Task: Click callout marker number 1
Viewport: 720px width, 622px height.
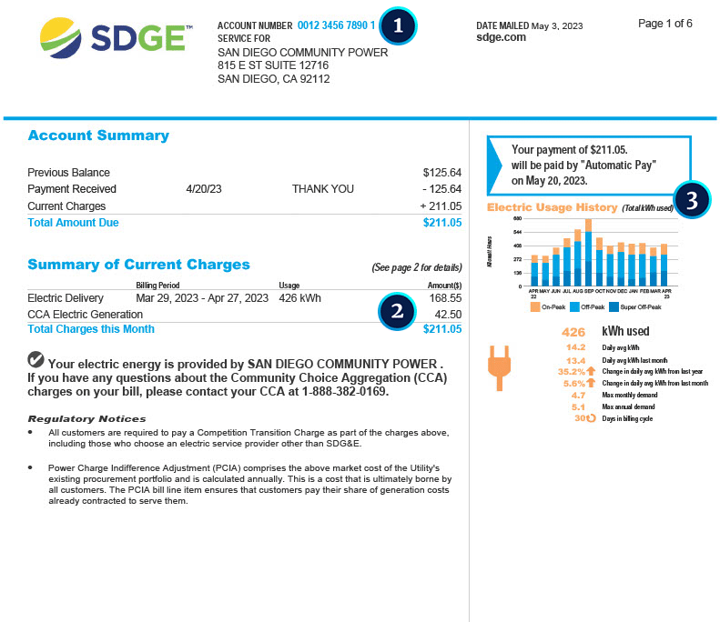Action: tap(398, 25)
